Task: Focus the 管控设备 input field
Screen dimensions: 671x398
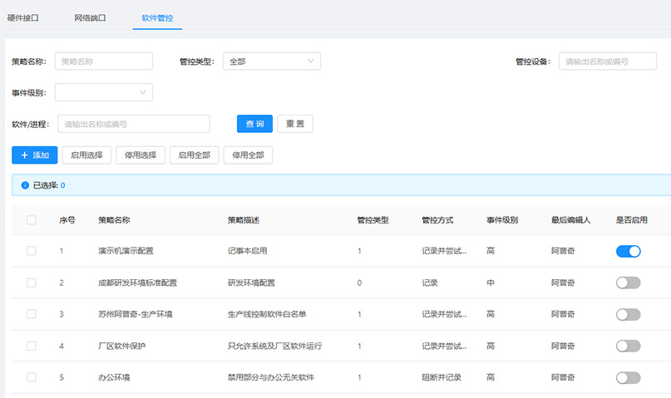Action: [x=608, y=61]
